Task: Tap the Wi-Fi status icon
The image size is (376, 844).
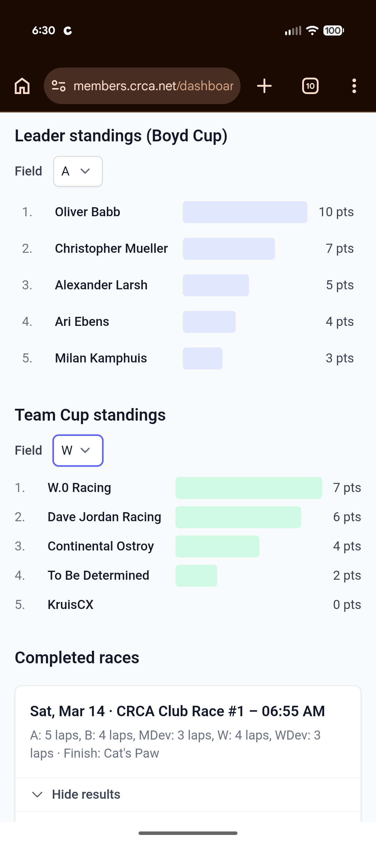Action: click(312, 31)
